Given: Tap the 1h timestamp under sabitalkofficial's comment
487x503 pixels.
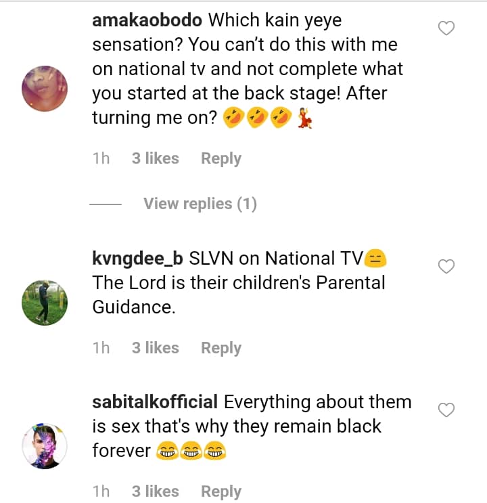Looking at the screenshot, I should (x=101, y=491).
